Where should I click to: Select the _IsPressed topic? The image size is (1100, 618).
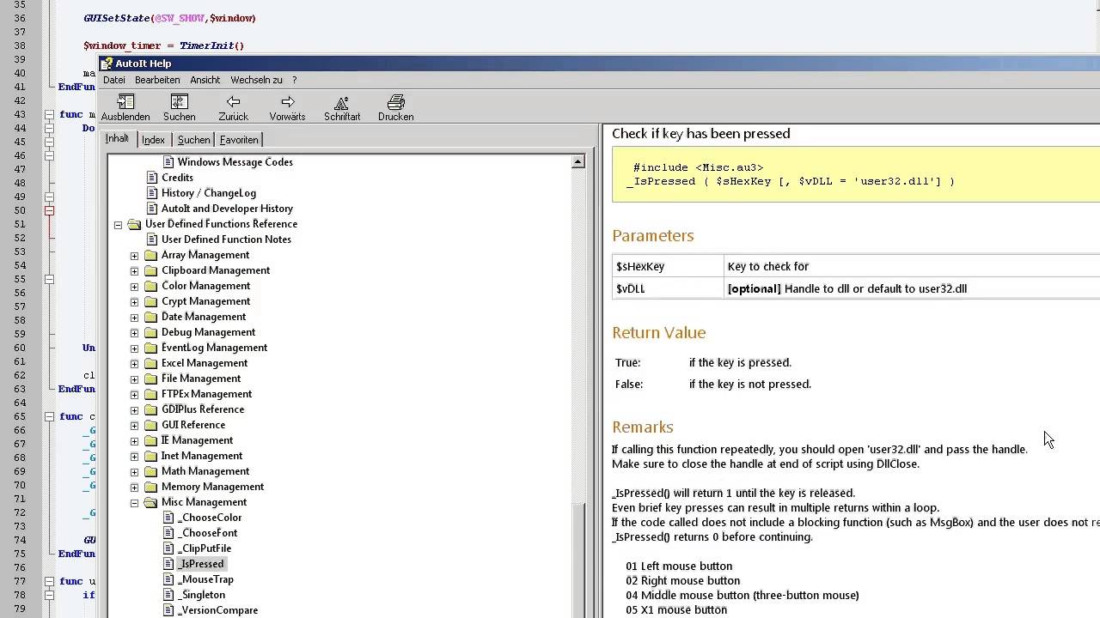(x=201, y=564)
